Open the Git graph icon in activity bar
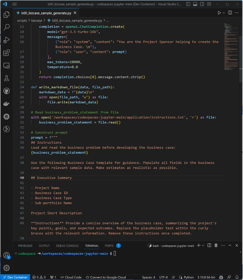The height and width of the screenshot is (280, 243). click(7, 129)
